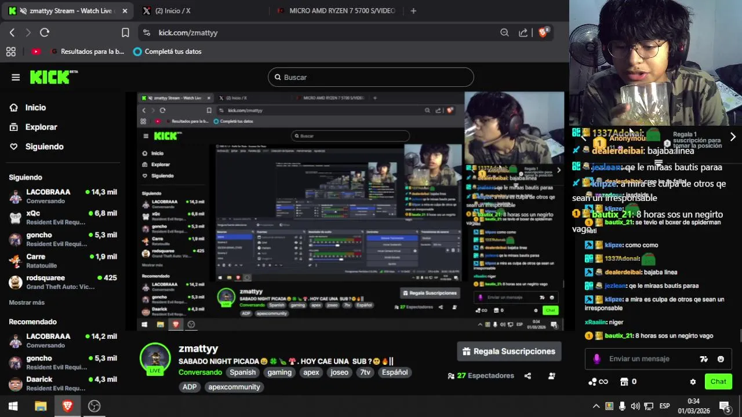This screenshot has height=417, width=742.
Task: Open the zoom magnifier in address bar
Action: [504, 32]
